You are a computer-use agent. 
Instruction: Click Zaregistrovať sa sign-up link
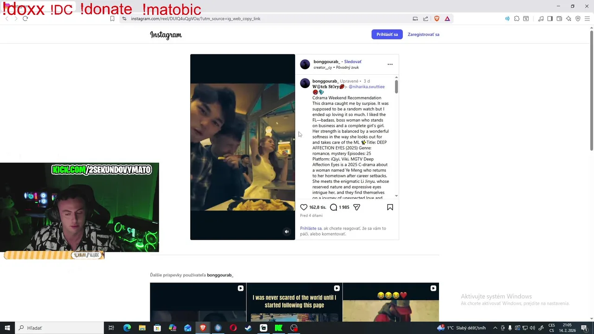[423, 34]
